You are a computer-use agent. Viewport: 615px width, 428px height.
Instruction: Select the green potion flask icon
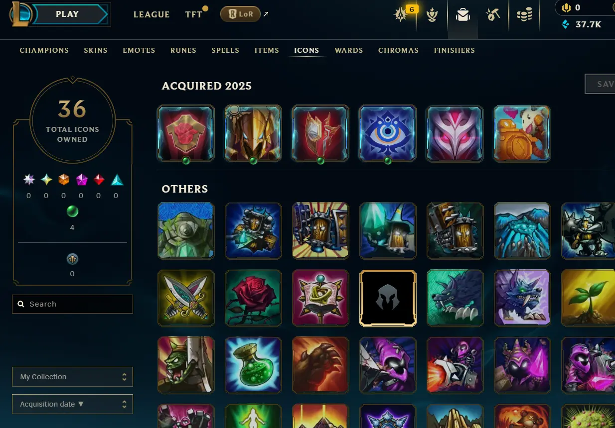[x=253, y=365]
